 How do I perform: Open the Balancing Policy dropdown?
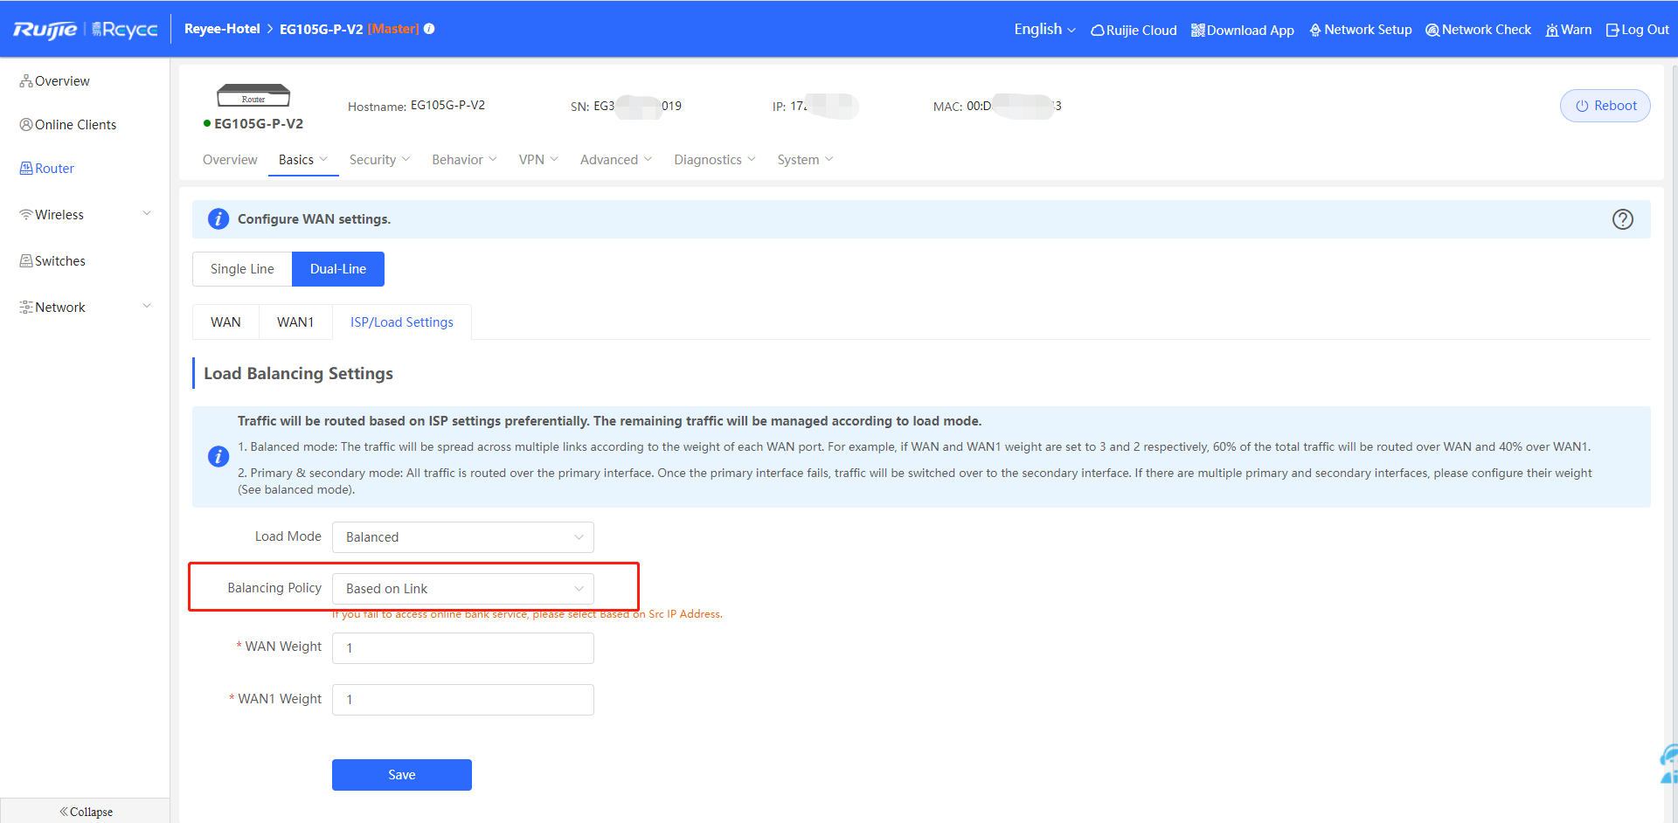[x=462, y=589]
